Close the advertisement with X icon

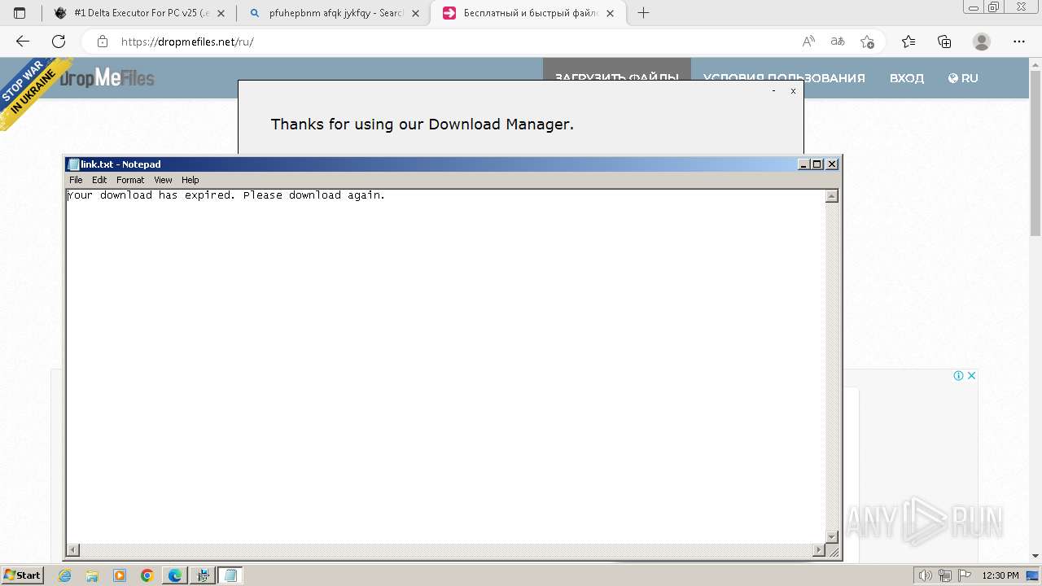[971, 375]
